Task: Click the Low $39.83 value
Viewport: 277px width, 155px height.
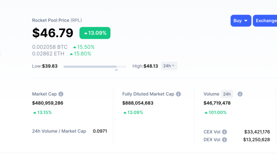Action: point(50,66)
